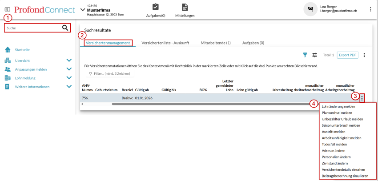Expand the Musterfirma company selector chevron
Screen dimensions: 378x181
pos(83,10)
